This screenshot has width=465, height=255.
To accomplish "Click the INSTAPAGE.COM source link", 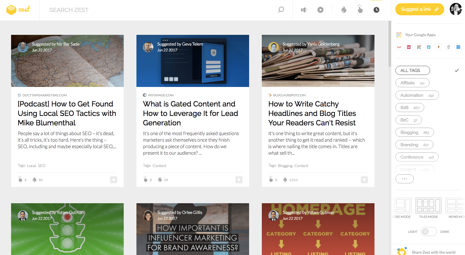I will pos(161,95).
